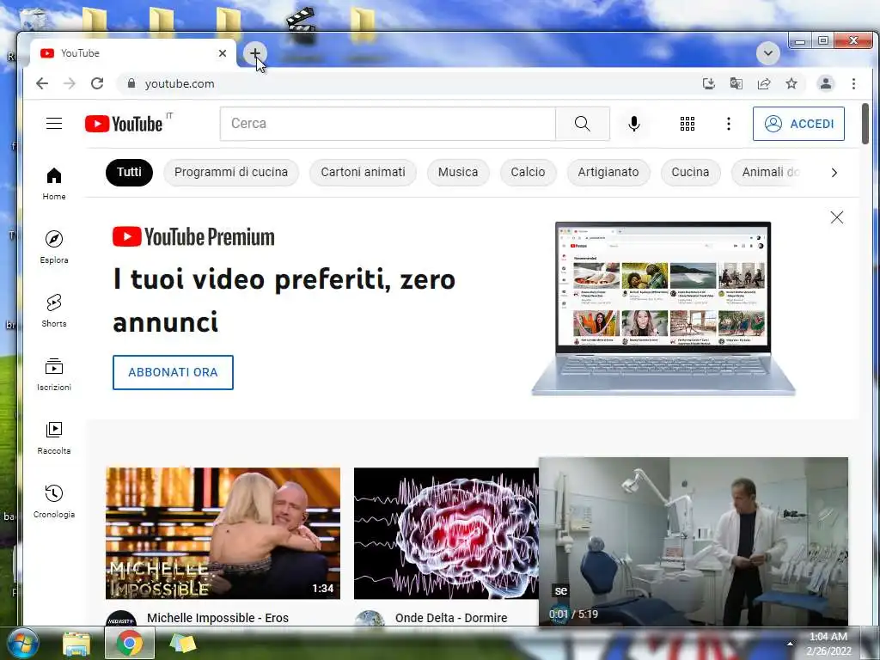Viewport: 880px width, 660px height.
Task: Open Cronologia in sidebar
Action: tap(54, 502)
